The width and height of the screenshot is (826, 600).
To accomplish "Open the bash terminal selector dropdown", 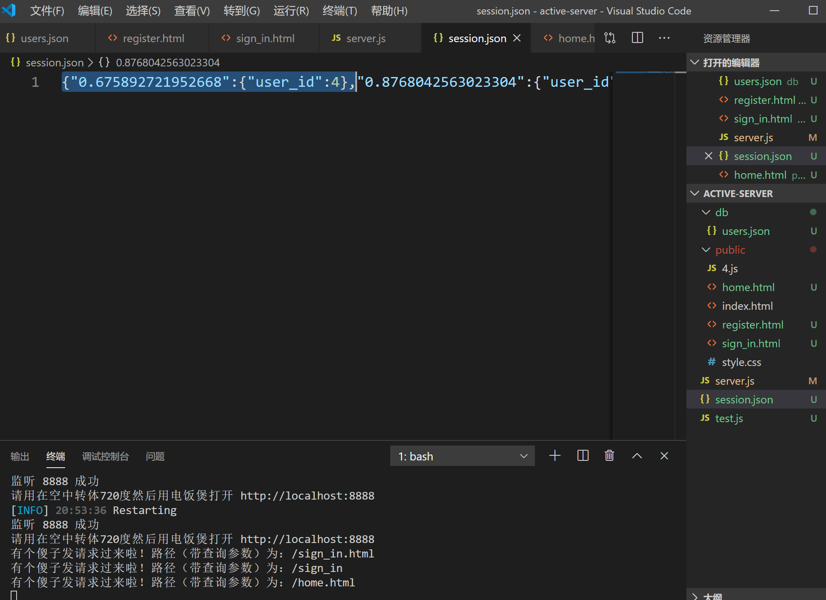I will click(x=462, y=456).
